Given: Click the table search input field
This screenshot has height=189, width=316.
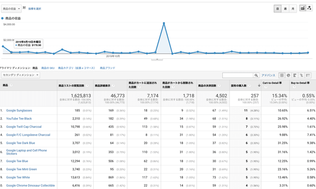Looking at the screenshot, I should 238,75.
